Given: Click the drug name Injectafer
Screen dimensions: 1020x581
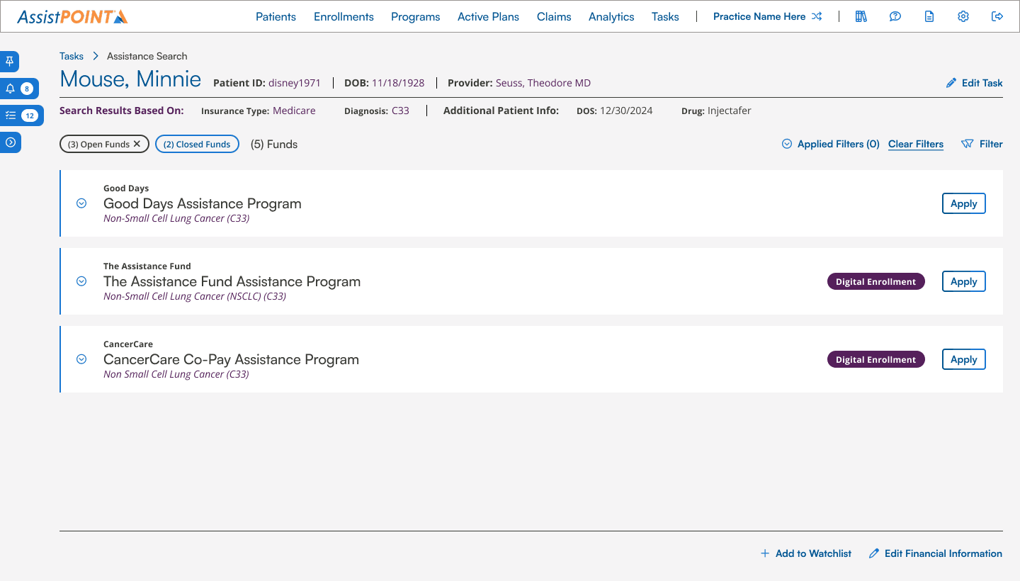Looking at the screenshot, I should 730,111.
